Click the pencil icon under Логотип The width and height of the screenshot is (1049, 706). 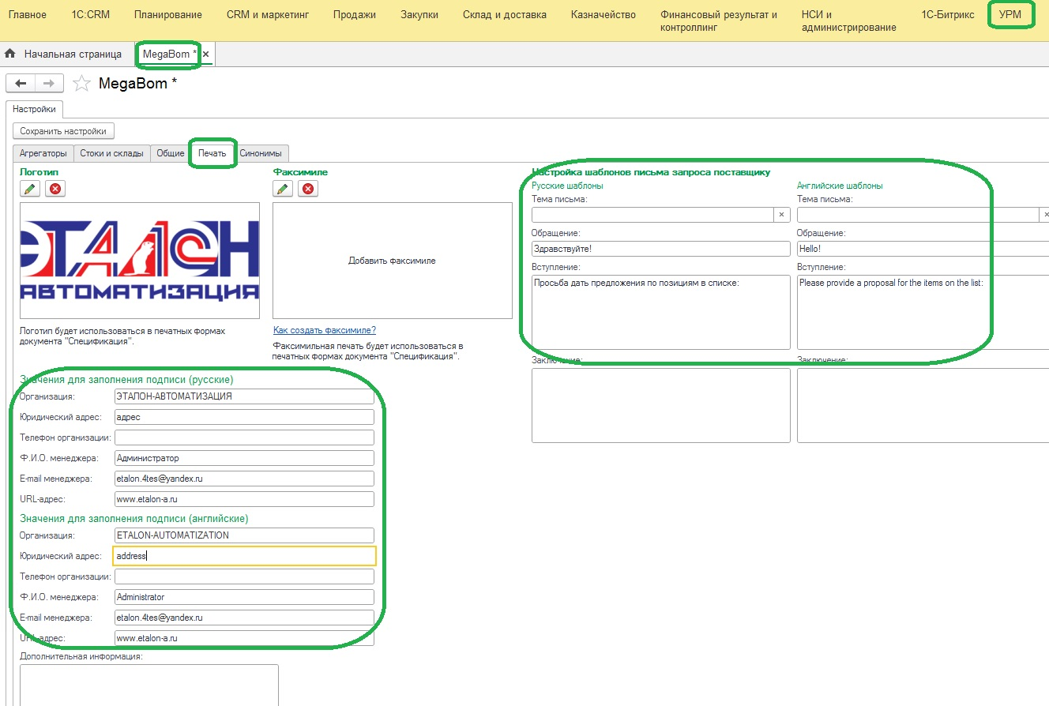[x=29, y=189]
